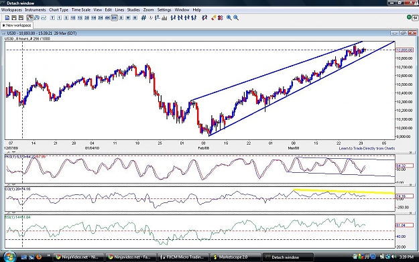Click the 3:39 PM taskbar clock
The height and width of the screenshot is (262, 419).
[x=406, y=257]
